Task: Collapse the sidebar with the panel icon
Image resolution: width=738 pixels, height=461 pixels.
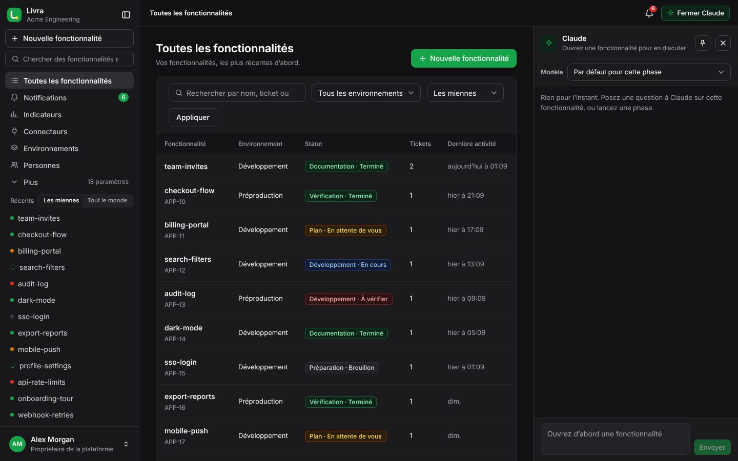Action: tap(126, 15)
